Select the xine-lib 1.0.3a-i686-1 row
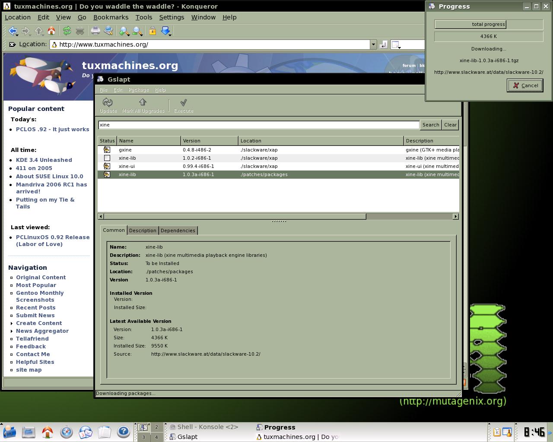553x442 pixels. tap(279, 174)
